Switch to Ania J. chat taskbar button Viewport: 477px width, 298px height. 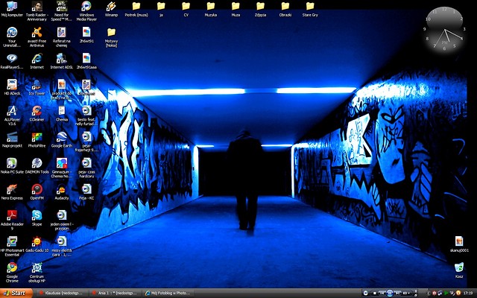tap(116, 293)
